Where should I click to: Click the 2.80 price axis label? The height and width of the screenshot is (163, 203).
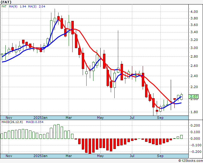coord(194,57)
